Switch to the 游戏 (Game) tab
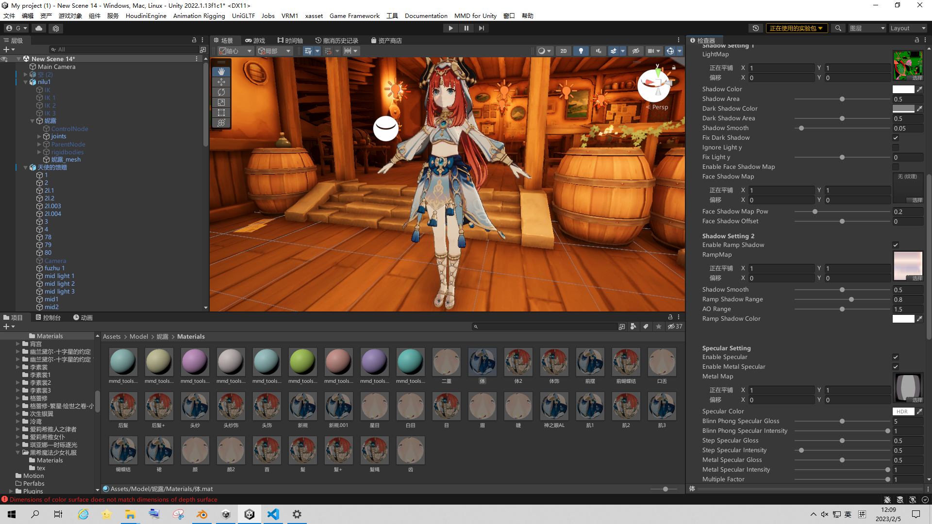 [x=255, y=40]
